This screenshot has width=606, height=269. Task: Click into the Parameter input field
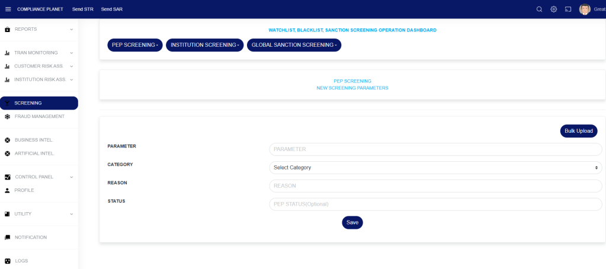tap(435, 149)
